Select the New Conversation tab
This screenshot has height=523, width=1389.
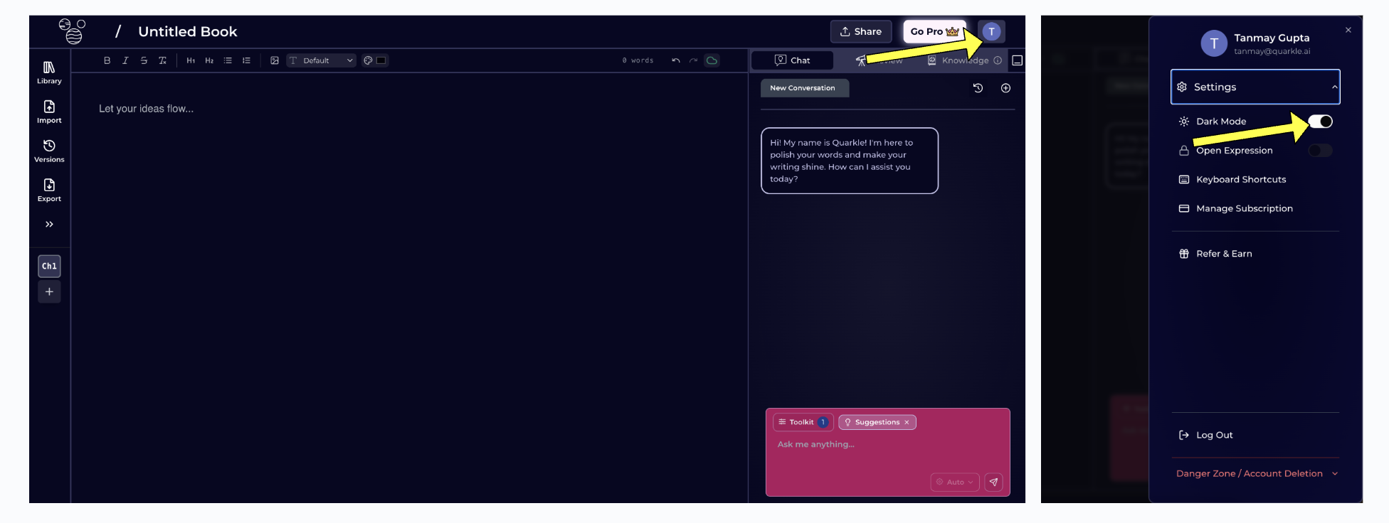[x=805, y=88]
